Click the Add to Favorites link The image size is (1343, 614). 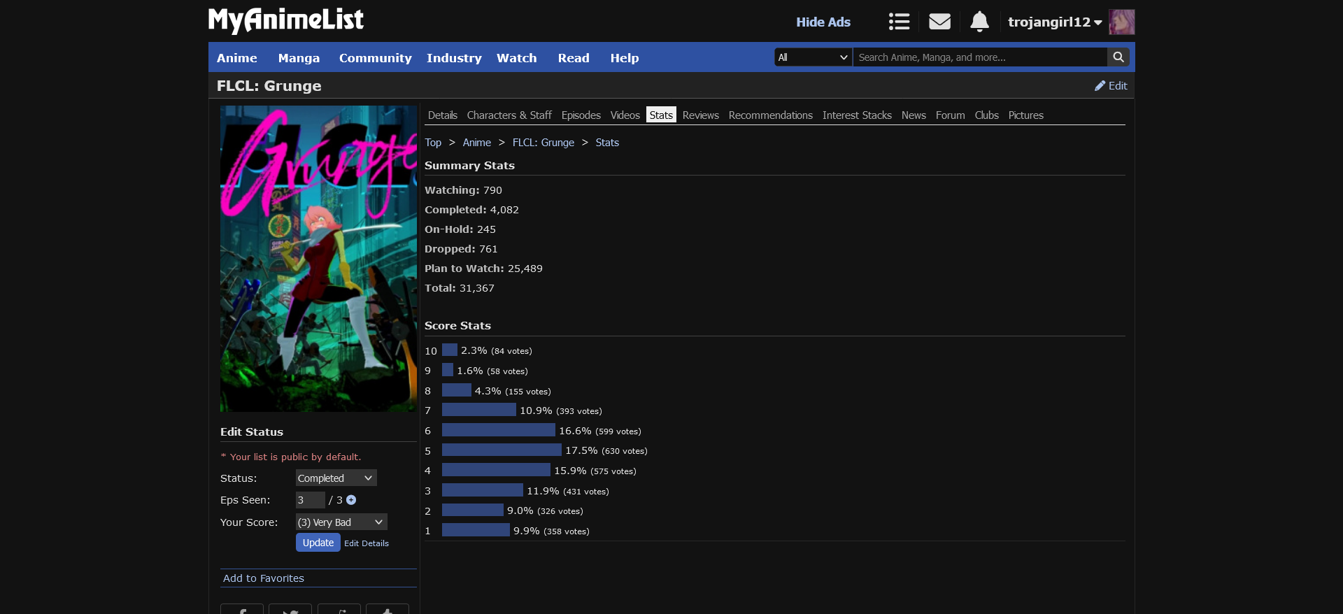(264, 578)
